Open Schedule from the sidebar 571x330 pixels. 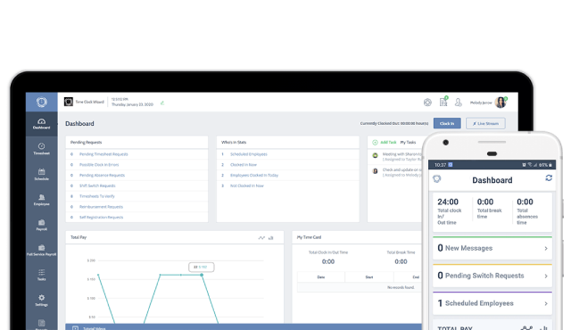[x=42, y=175]
